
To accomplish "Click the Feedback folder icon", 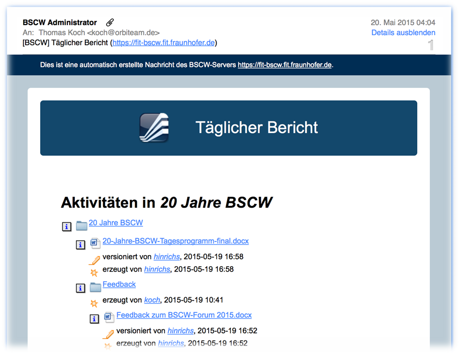I will [x=96, y=287].
